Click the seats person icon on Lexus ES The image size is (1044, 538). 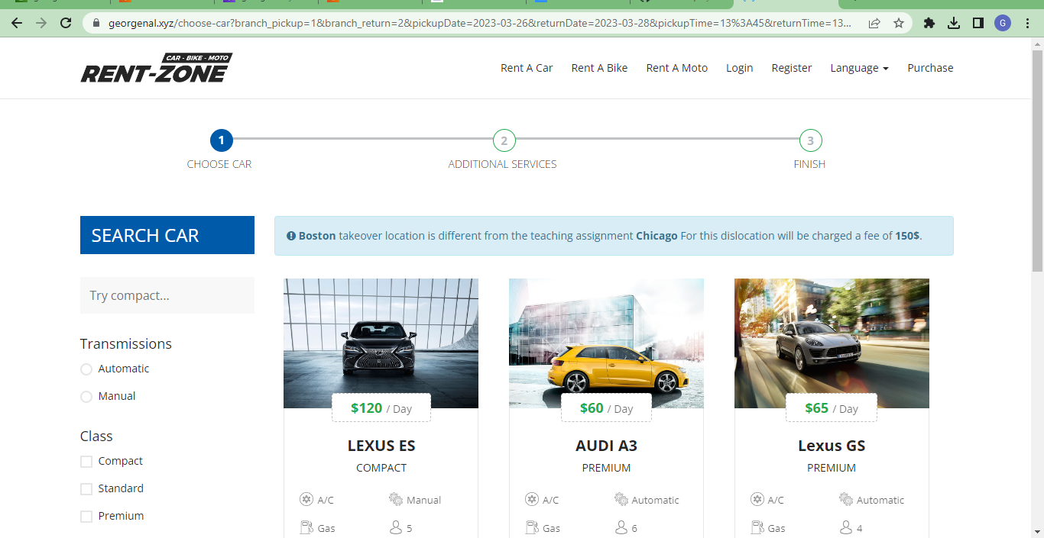pos(395,527)
